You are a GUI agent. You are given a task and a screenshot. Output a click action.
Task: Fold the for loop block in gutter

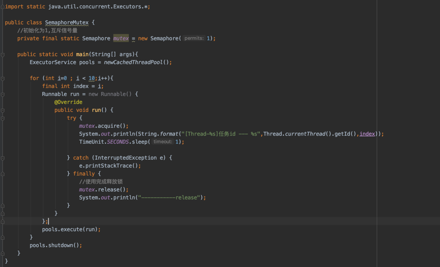tap(2, 78)
